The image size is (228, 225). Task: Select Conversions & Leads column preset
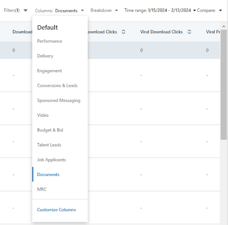point(60,86)
